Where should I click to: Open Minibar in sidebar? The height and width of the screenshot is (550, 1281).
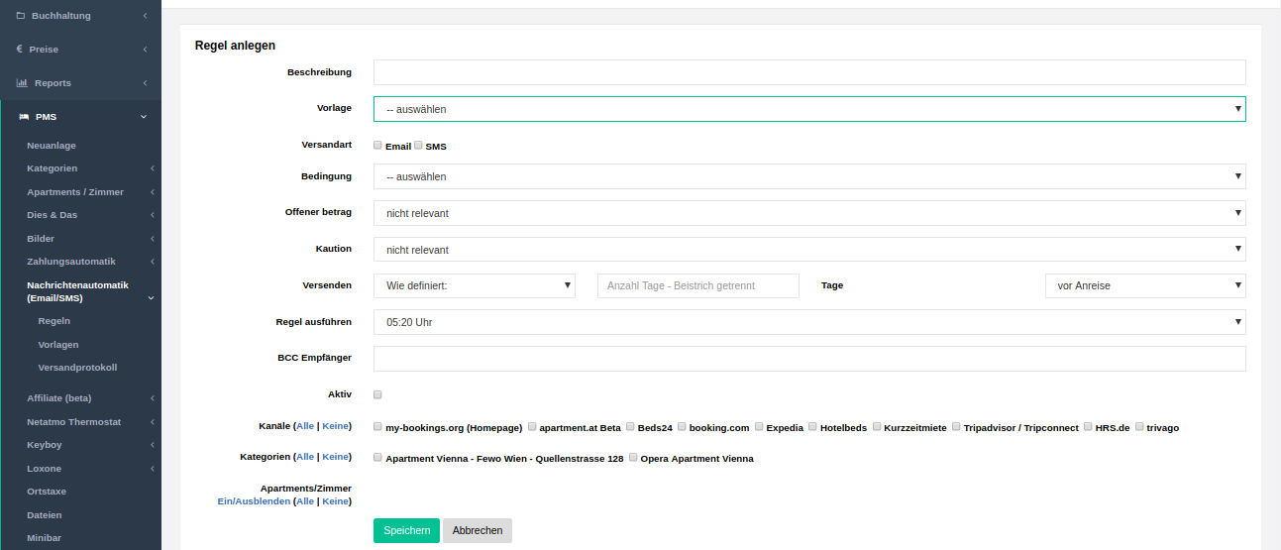pos(45,538)
